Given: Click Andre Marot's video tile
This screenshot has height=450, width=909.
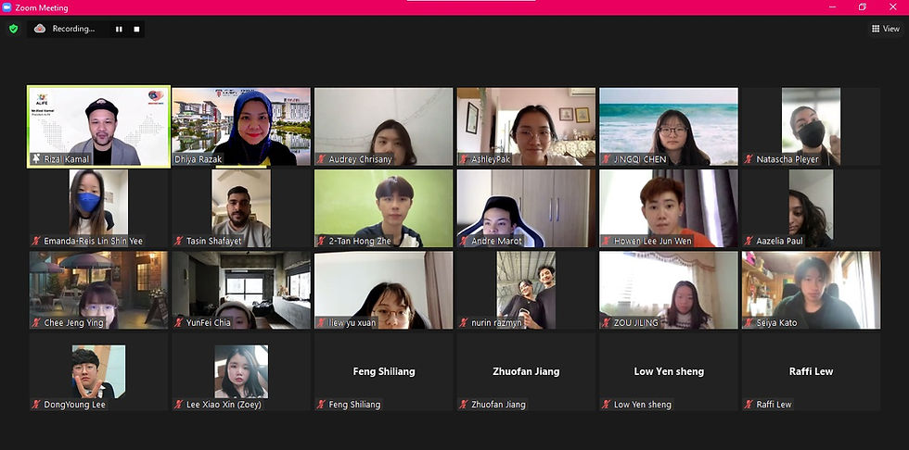Looking at the screenshot, I should [526, 208].
